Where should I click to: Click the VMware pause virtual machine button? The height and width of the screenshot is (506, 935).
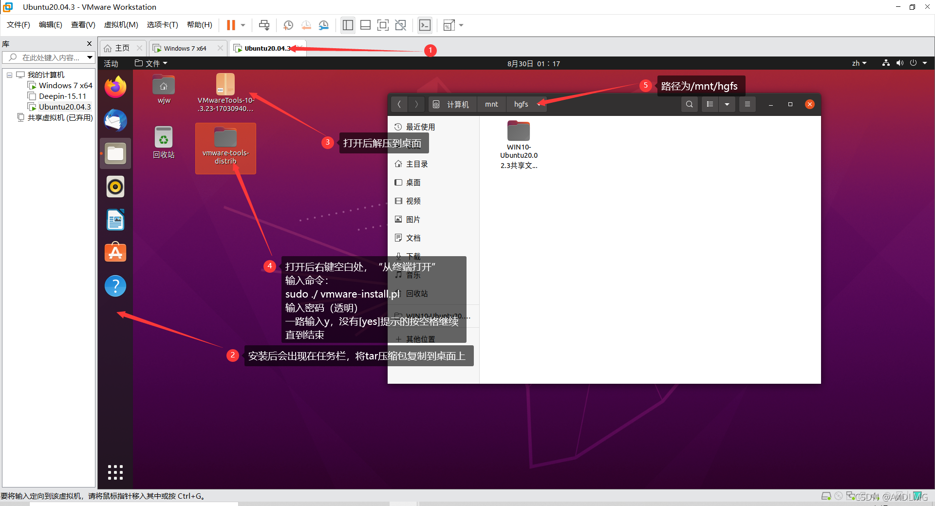coord(231,25)
